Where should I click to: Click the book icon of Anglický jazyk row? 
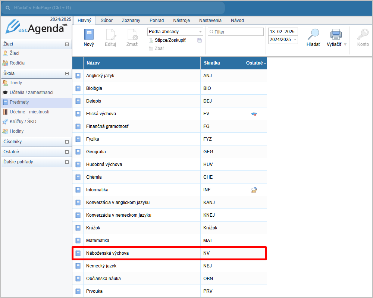pyautogui.click(x=78, y=76)
